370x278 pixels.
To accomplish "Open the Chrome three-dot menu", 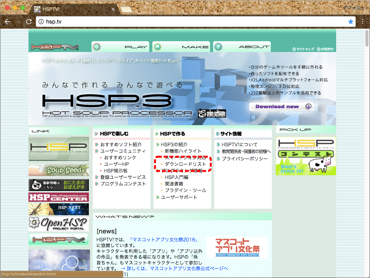I will (x=363, y=22).
